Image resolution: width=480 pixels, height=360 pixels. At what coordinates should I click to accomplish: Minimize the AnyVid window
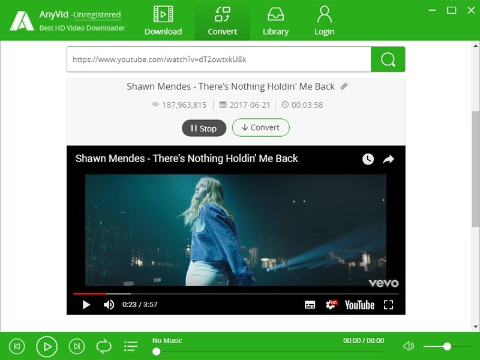tap(432, 10)
